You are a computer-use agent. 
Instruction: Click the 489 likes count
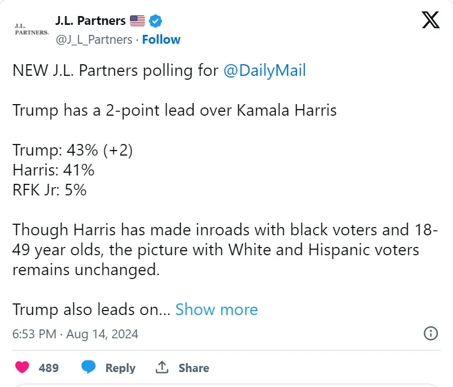(x=49, y=368)
